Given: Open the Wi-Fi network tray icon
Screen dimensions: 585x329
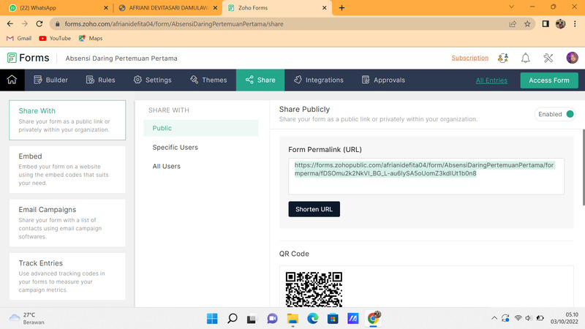Looking at the screenshot, I should [x=518, y=318].
